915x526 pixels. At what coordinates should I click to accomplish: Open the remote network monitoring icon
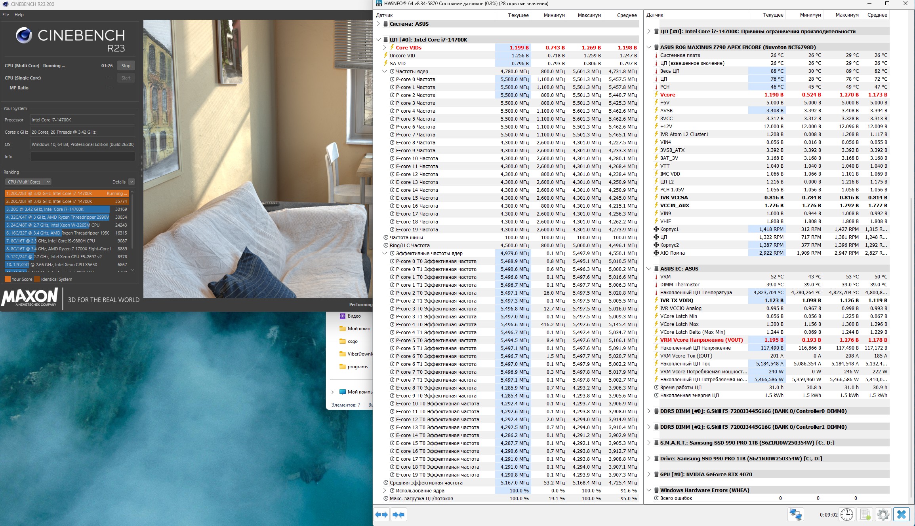click(795, 515)
